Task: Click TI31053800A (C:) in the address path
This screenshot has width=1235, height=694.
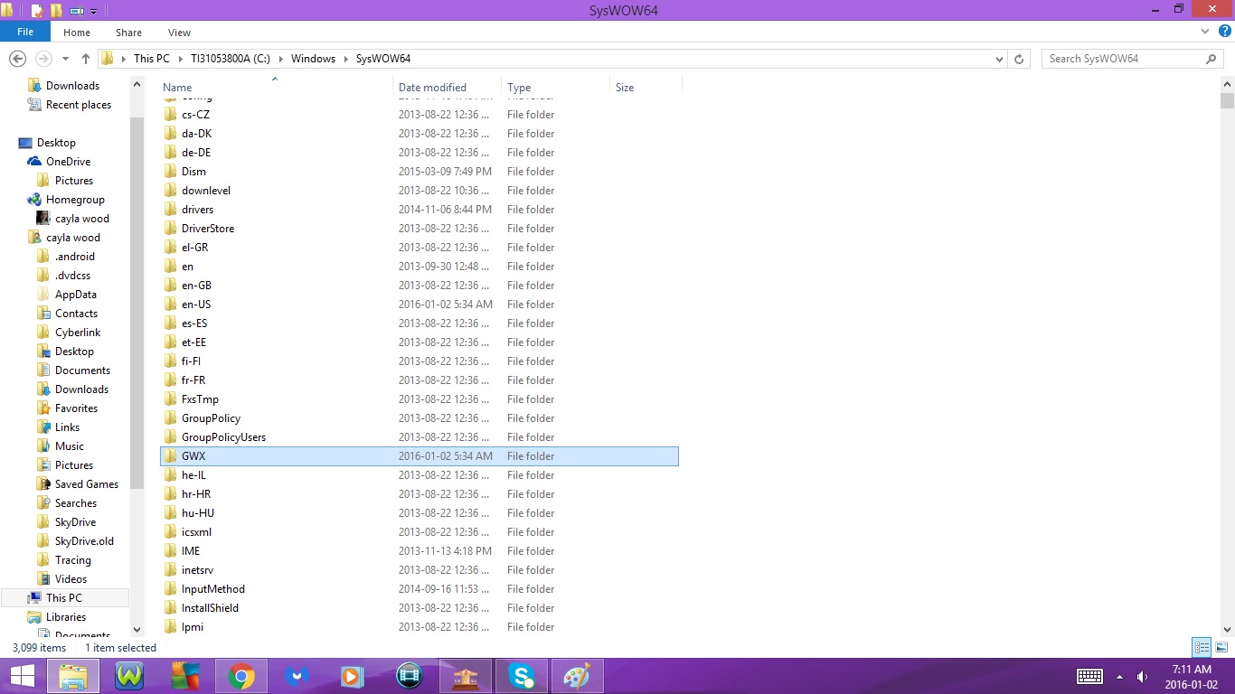Action: coord(230,59)
